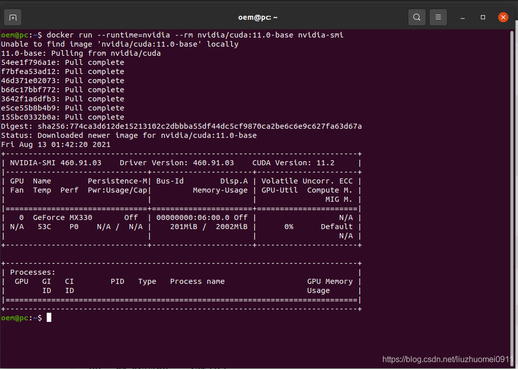518x369 pixels.
Task: Click the '155bc0332b0a: Pull complete' line
Action: tap(63, 117)
